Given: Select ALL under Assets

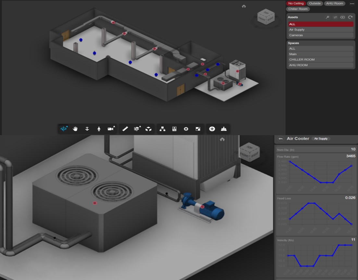Looking at the screenshot, I should pyautogui.click(x=321, y=24).
